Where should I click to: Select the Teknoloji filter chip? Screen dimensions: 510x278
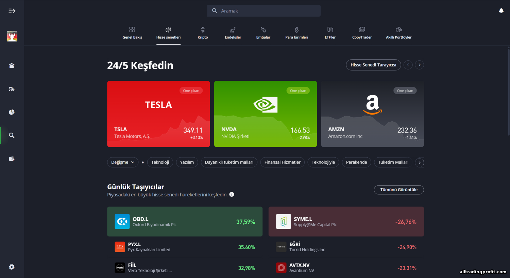160,162
